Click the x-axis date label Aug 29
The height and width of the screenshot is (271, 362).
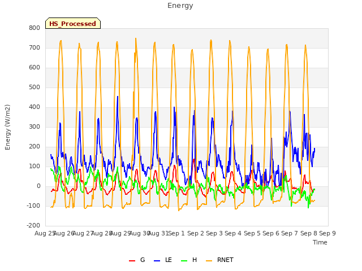(120, 233)
